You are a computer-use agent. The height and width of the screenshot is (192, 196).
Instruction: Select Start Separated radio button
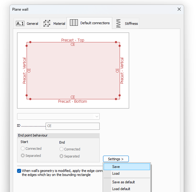(x=23, y=155)
